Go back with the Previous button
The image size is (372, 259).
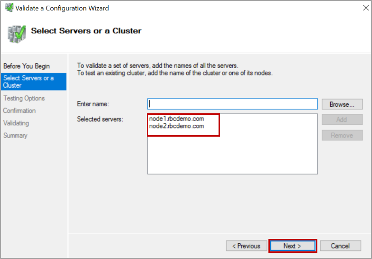coord(246,246)
